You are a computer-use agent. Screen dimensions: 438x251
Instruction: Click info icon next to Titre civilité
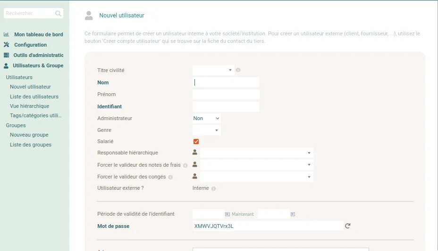point(238,70)
